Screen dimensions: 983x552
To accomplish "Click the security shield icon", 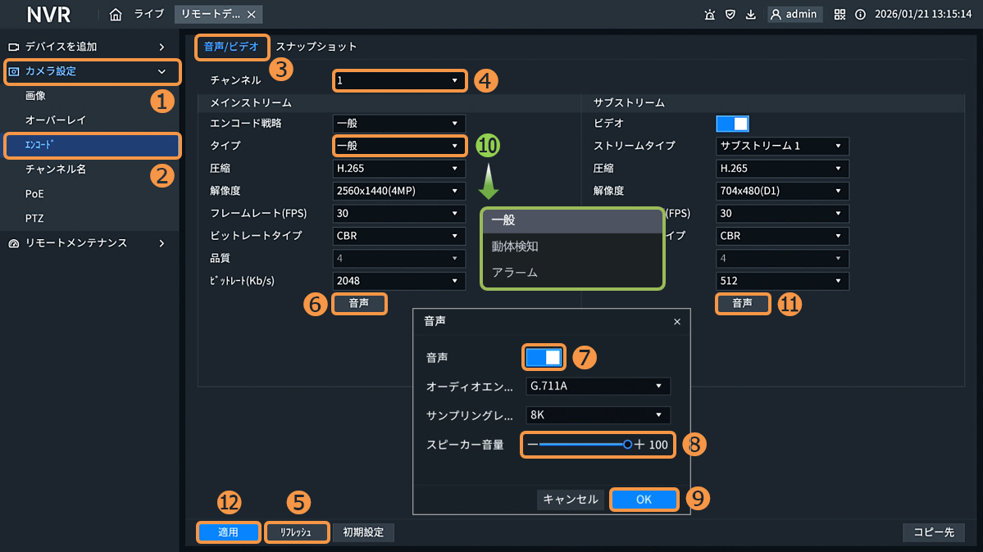I will coord(730,14).
